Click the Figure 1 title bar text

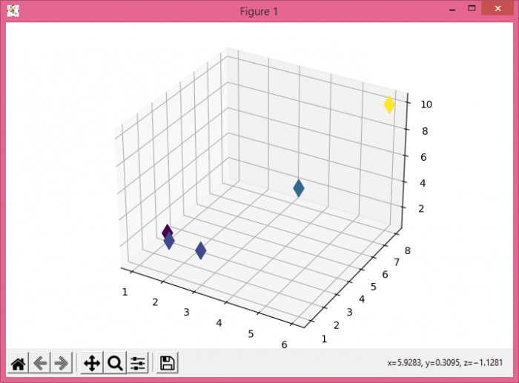[x=259, y=12]
